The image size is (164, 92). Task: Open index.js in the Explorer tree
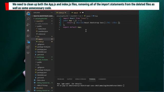[x=43, y=42]
